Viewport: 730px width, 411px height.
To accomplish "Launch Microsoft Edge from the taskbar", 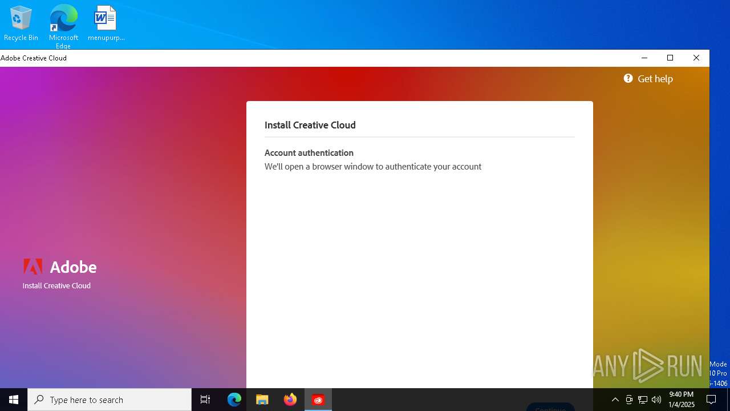I will 234,400.
